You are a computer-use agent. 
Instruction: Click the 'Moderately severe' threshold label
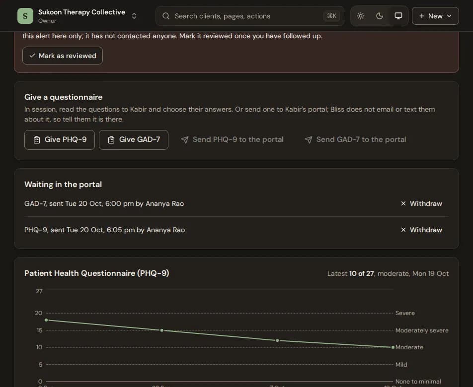click(x=422, y=330)
